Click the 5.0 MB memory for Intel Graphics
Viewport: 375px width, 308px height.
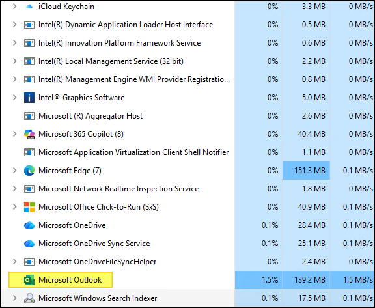tap(314, 98)
